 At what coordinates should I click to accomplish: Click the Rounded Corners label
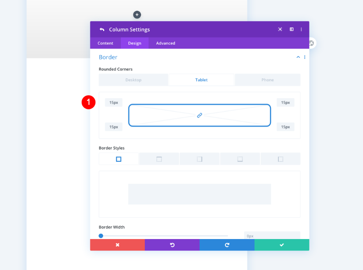115,69
